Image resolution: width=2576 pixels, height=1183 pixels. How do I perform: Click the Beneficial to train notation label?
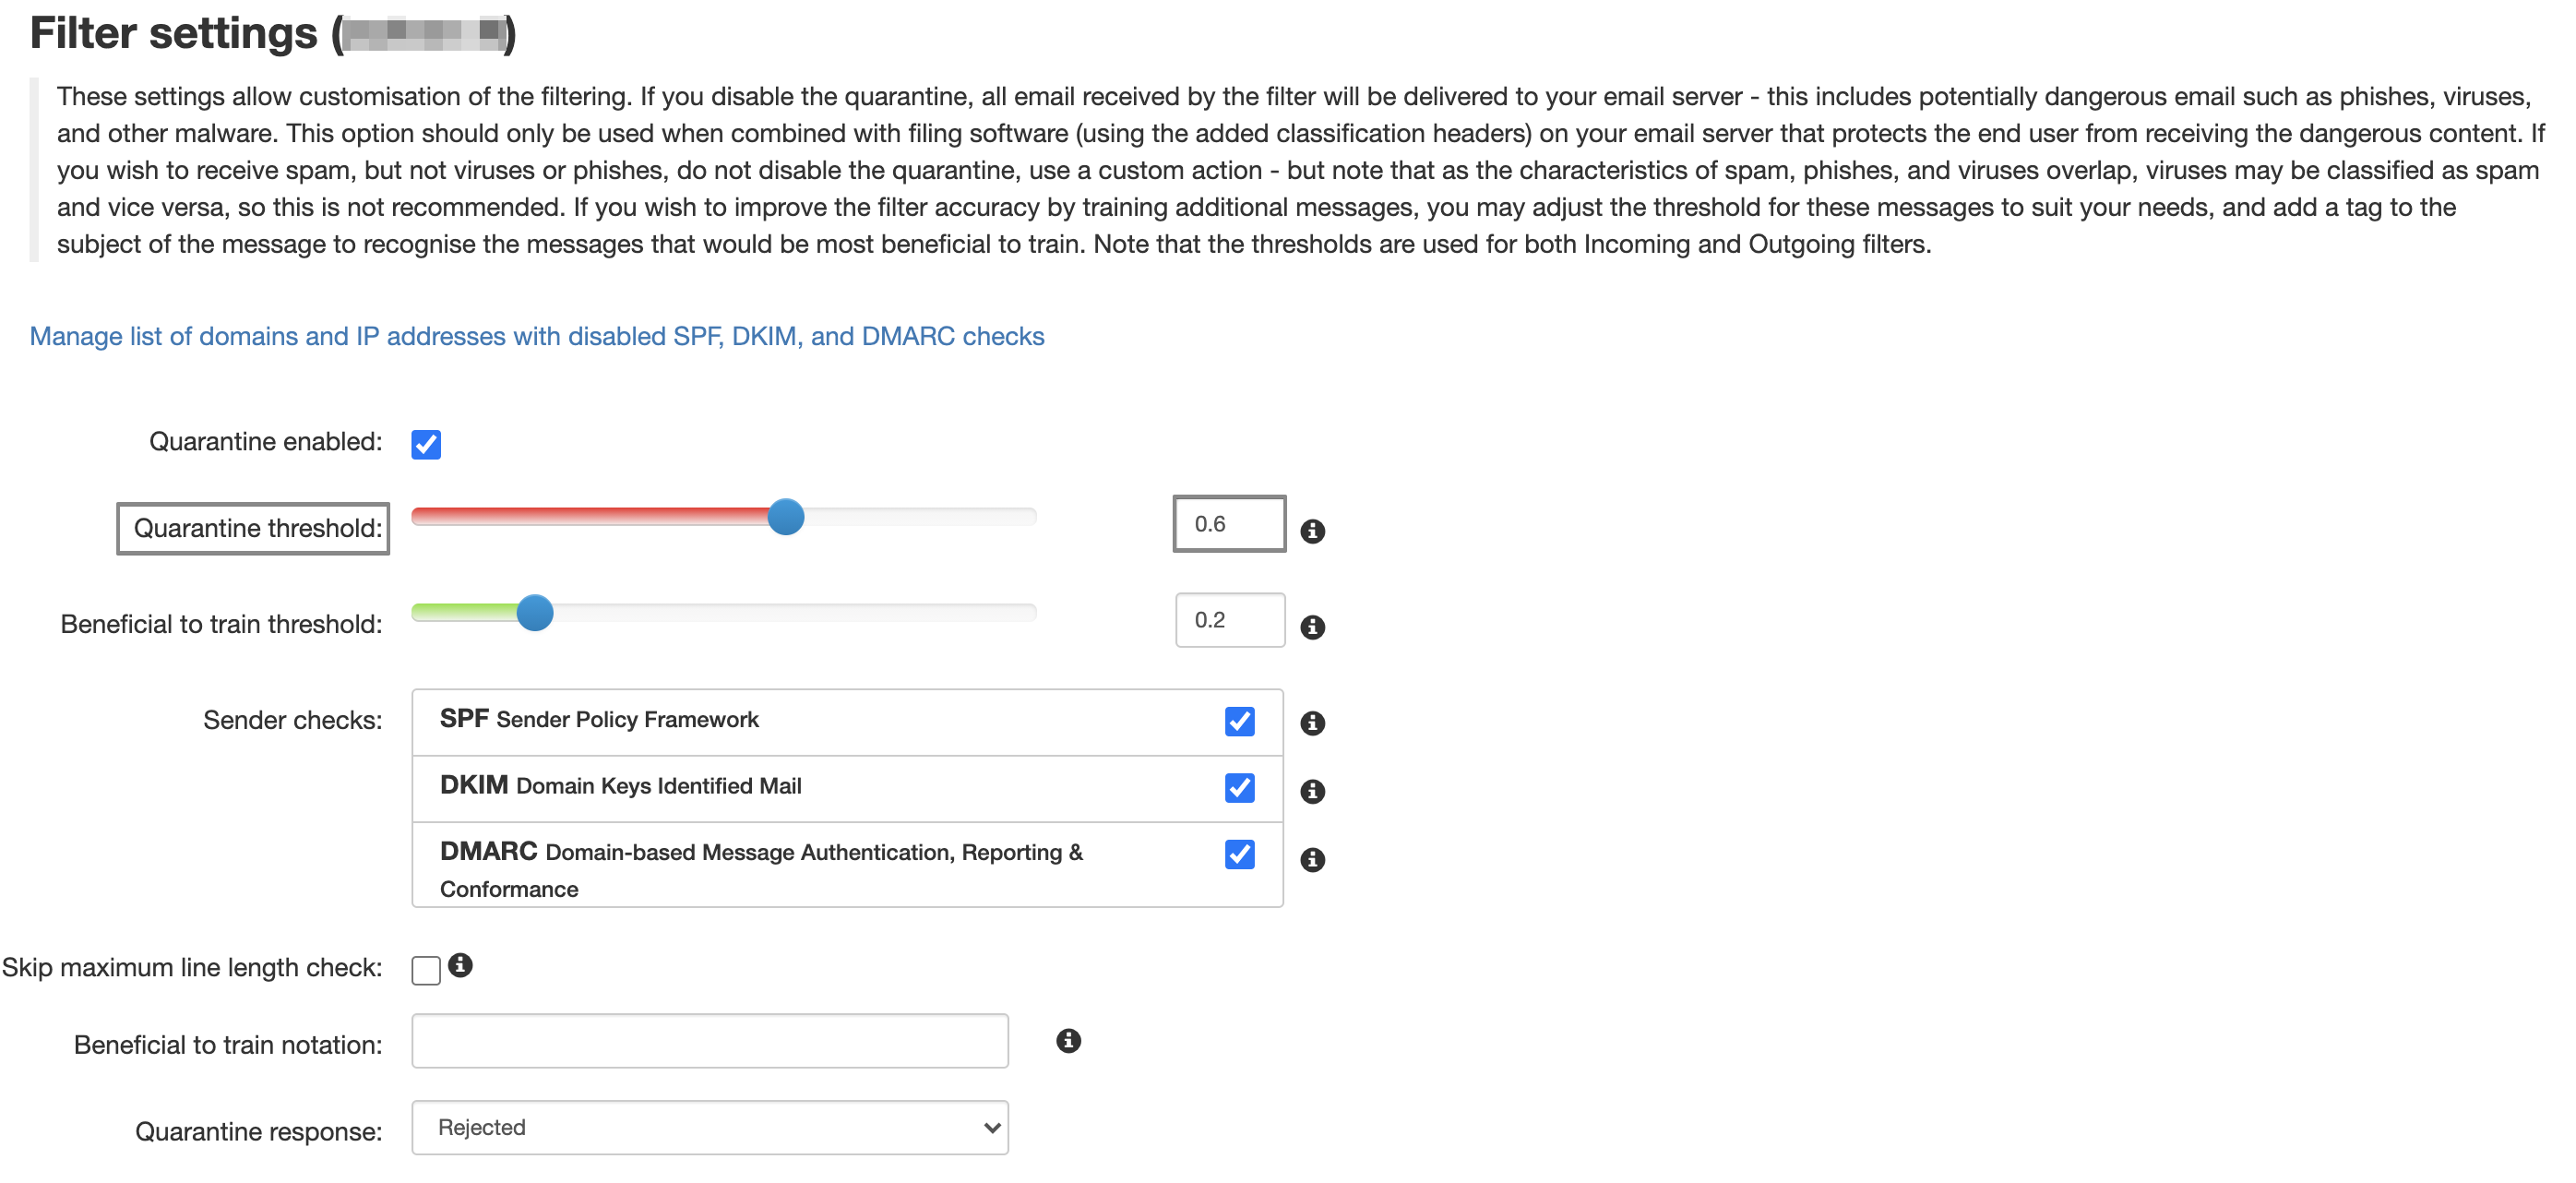(228, 1045)
